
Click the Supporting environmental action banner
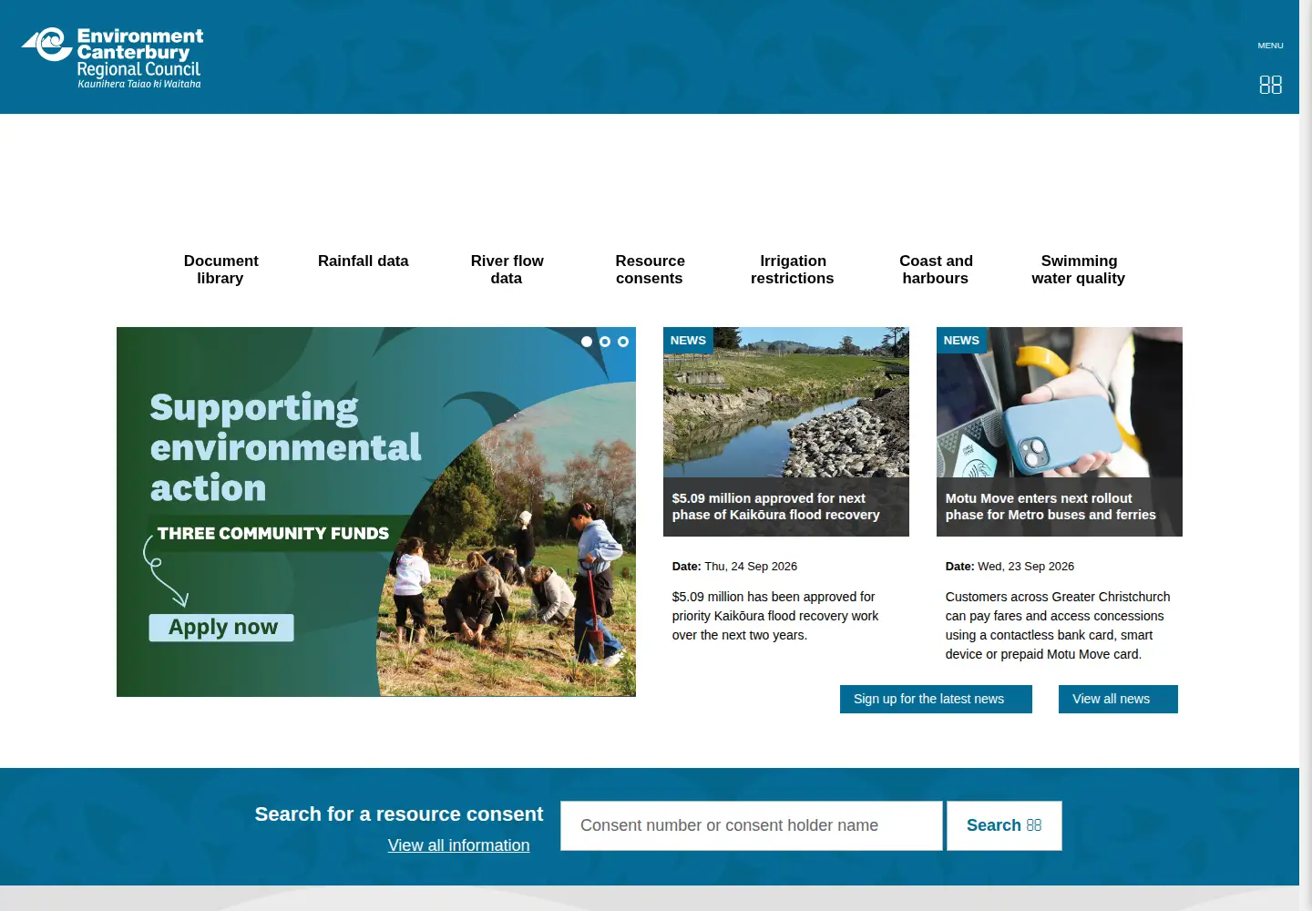(376, 512)
